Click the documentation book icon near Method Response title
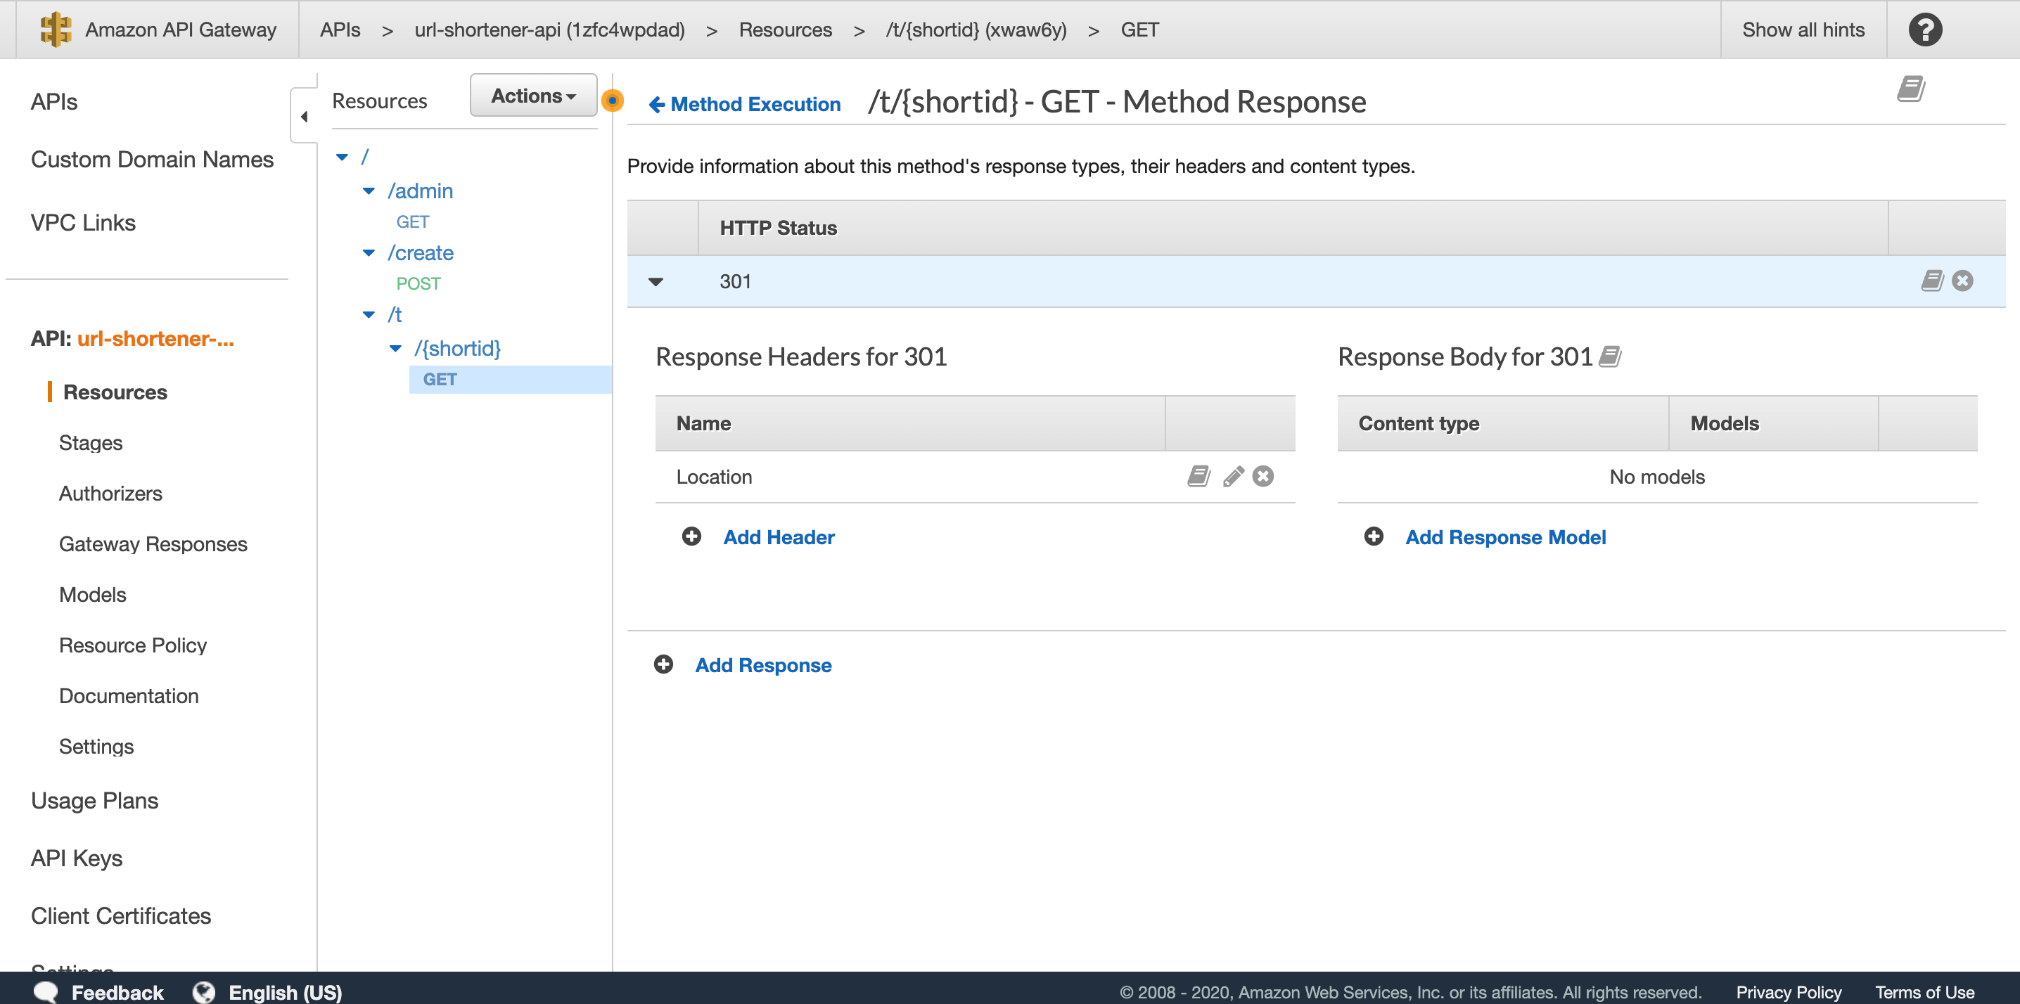The width and height of the screenshot is (2020, 1004). [1911, 89]
